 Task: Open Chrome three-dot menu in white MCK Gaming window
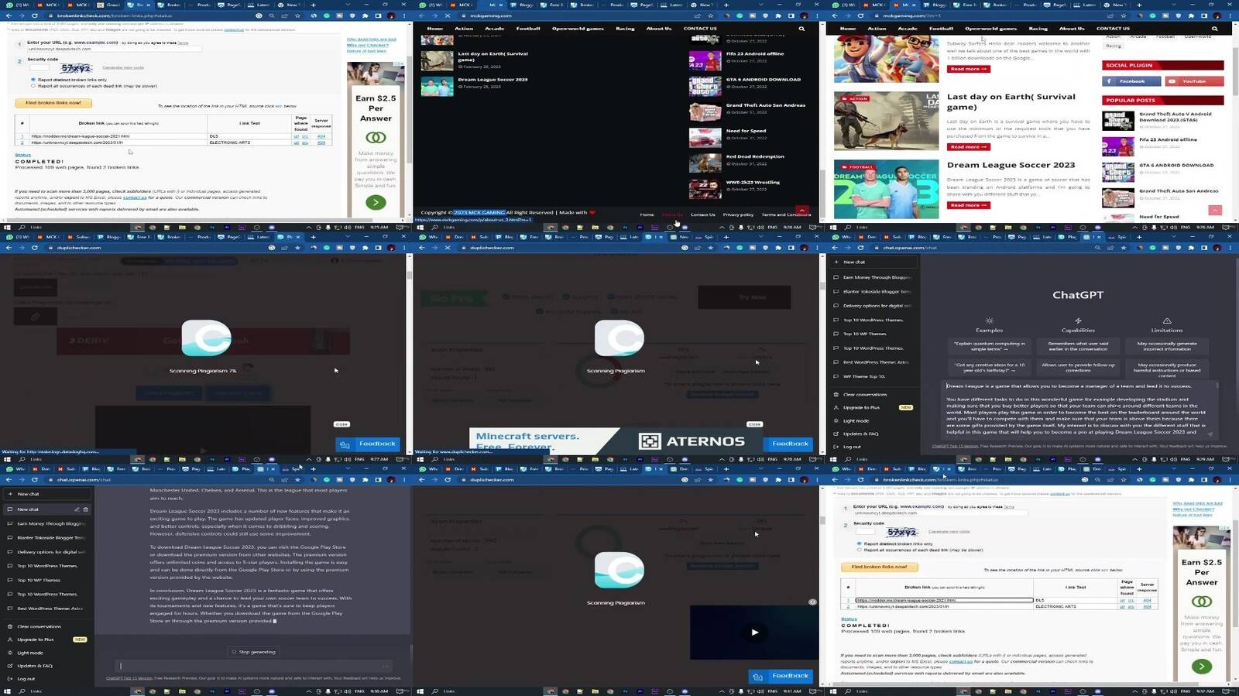click(x=1230, y=15)
